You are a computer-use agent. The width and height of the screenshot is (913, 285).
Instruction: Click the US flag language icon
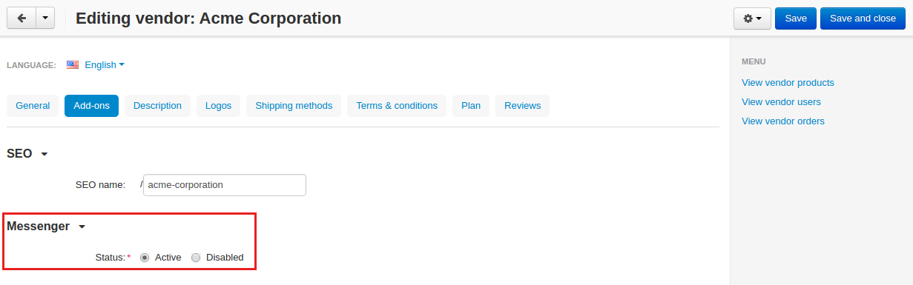(73, 65)
